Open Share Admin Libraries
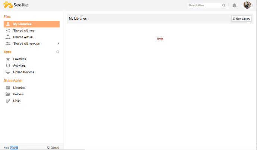The image size is (257, 150). (x=19, y=88)
